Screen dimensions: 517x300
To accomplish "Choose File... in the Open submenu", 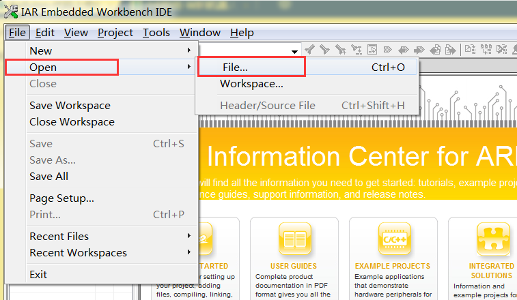I will click(x=307, y=67).
